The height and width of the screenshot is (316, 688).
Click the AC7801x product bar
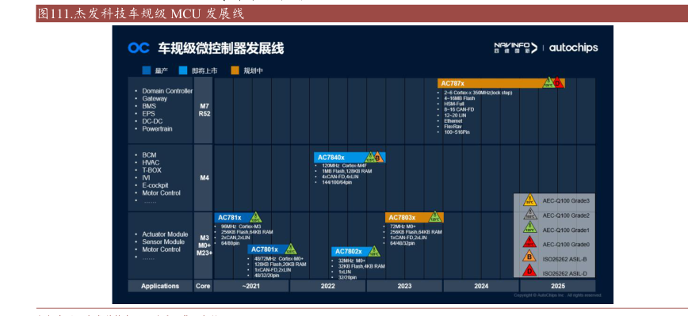coord(272,249)
